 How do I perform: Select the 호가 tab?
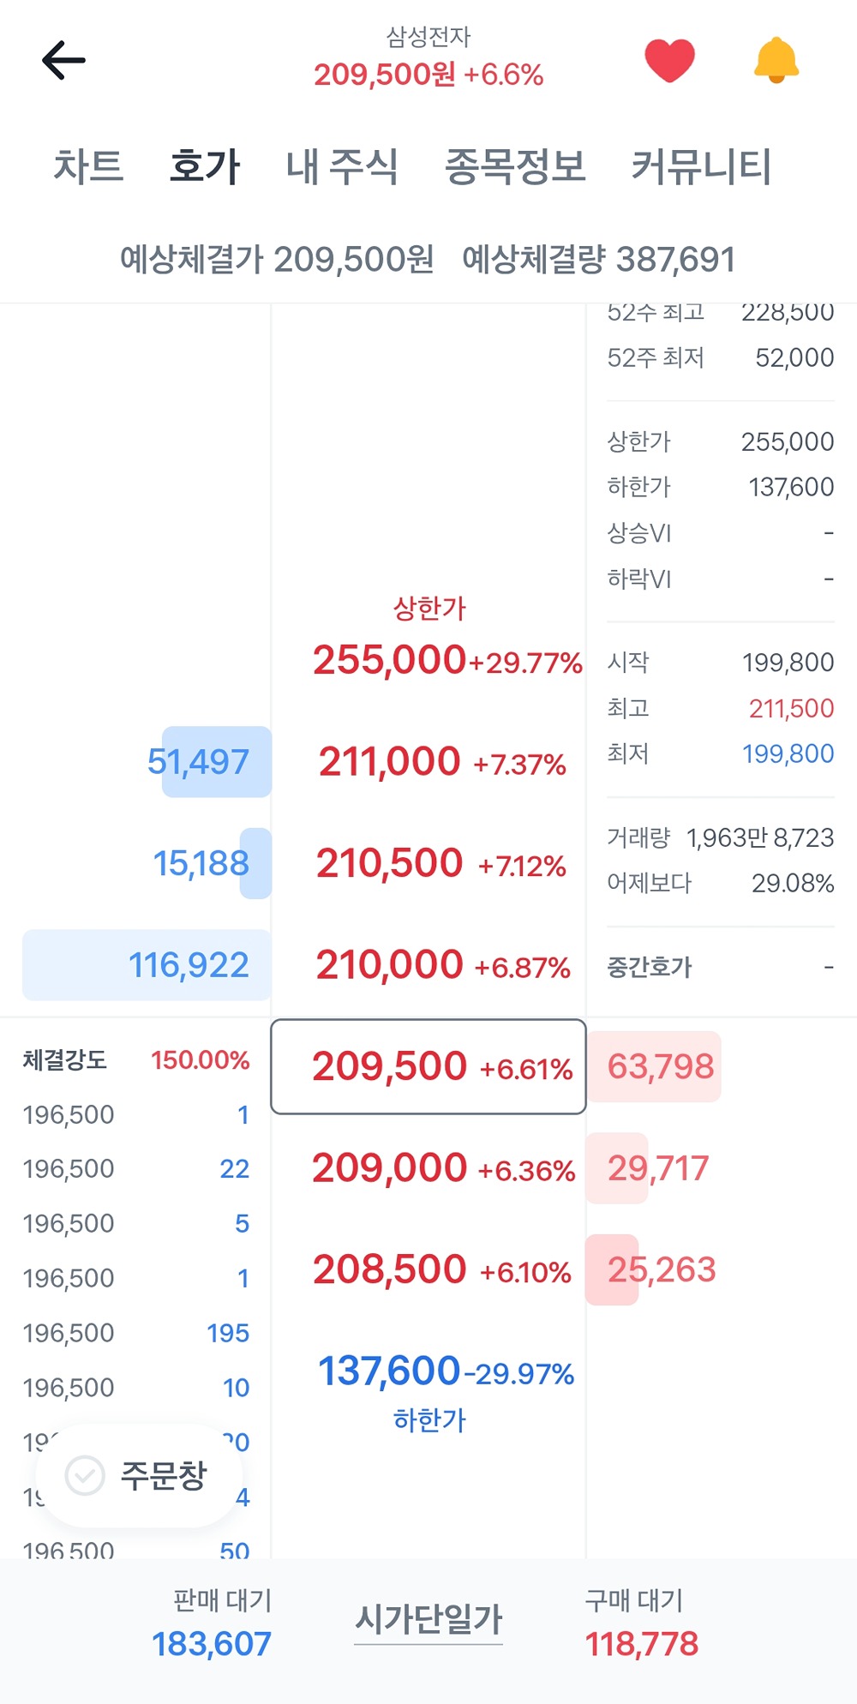pos(205,166)
